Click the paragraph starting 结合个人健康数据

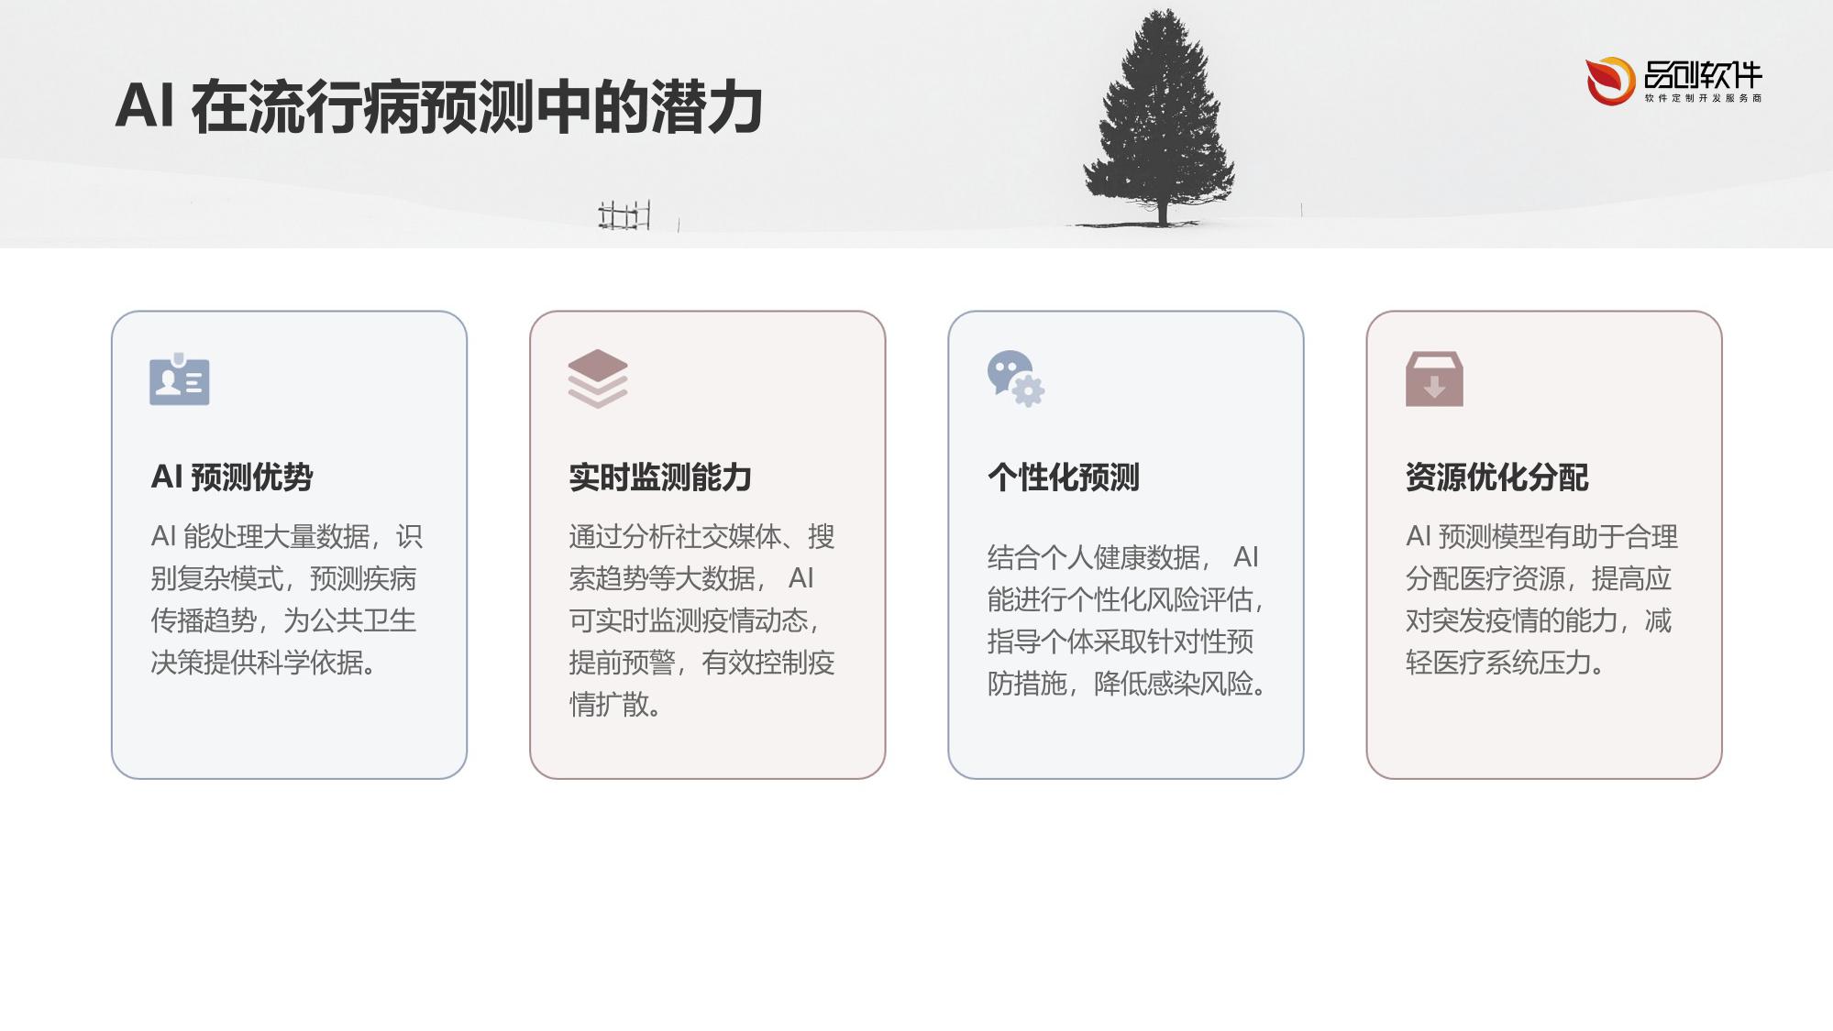[1127, 620]
